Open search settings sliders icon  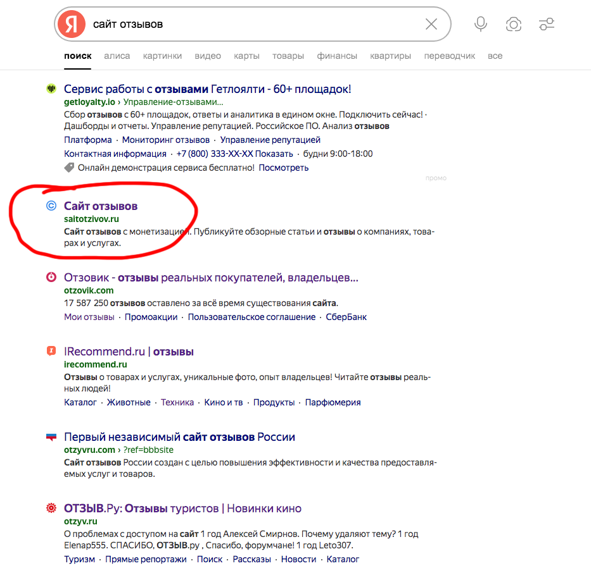547,24
